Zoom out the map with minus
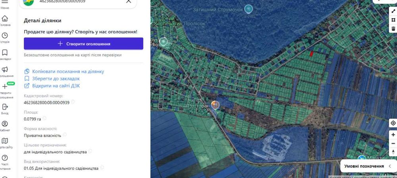This screenshot has width=397, height=178. [393, 143]
